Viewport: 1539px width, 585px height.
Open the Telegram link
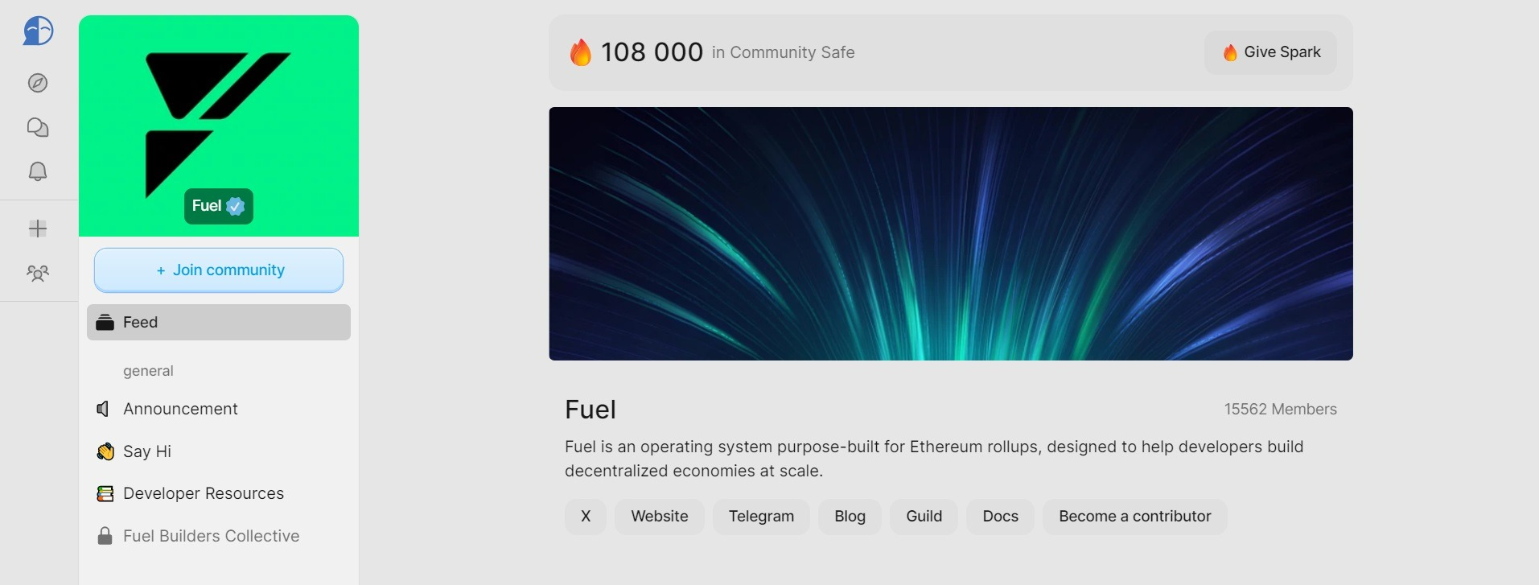click(x=761, y=517)
